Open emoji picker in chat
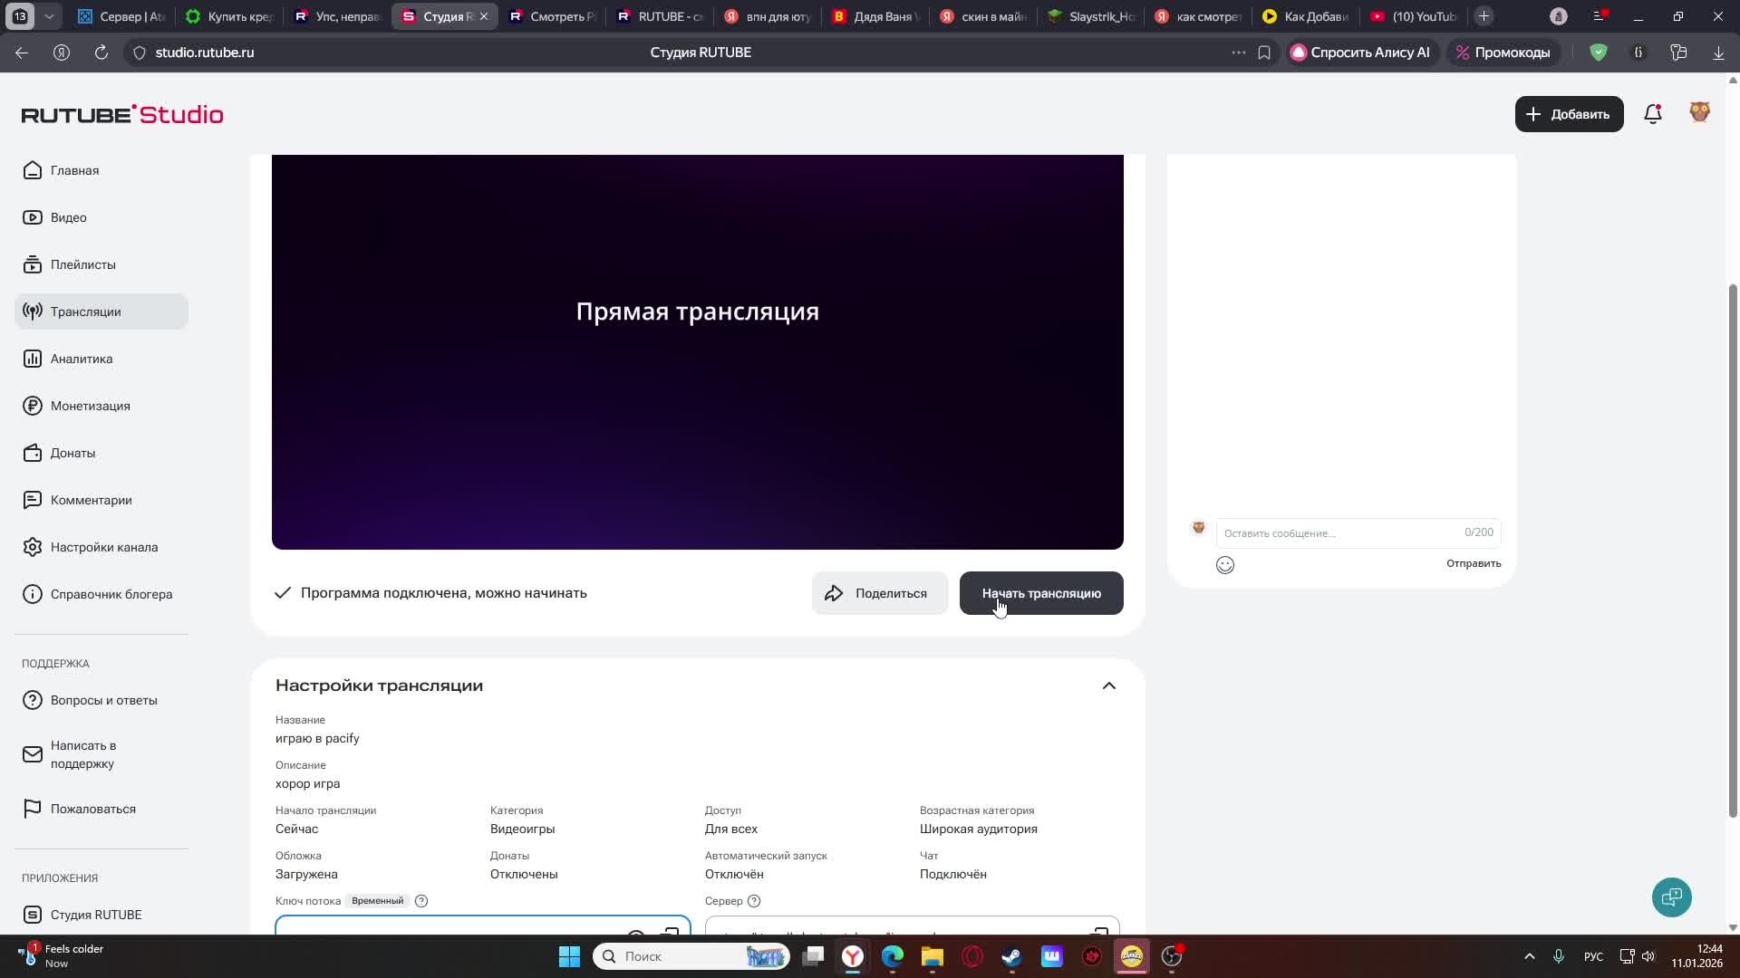Screen dimensions: 1740x978 1225,565
